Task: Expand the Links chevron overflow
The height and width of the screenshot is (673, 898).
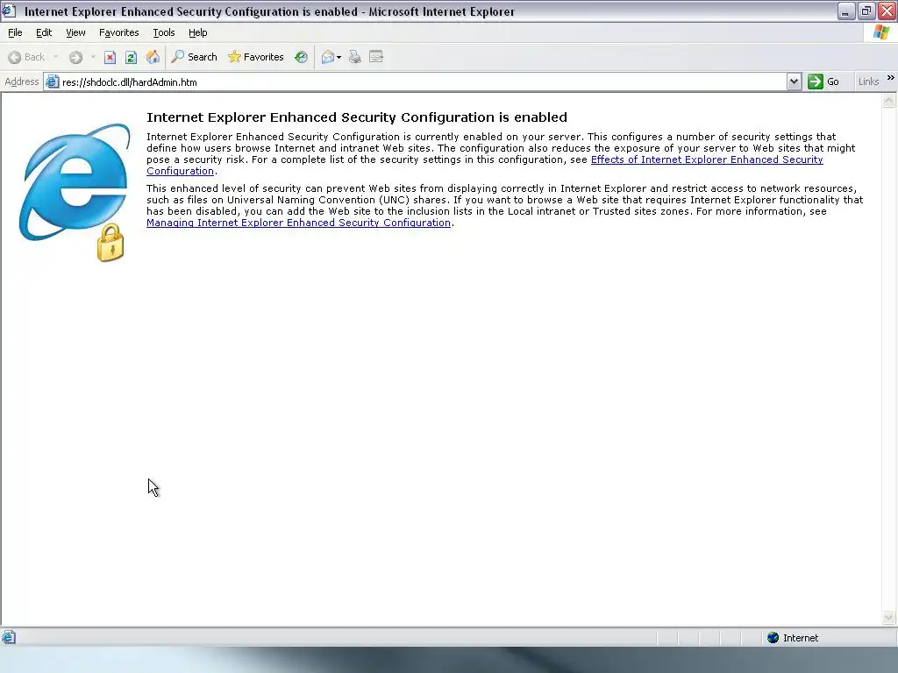Action: [x=891, y=78]
